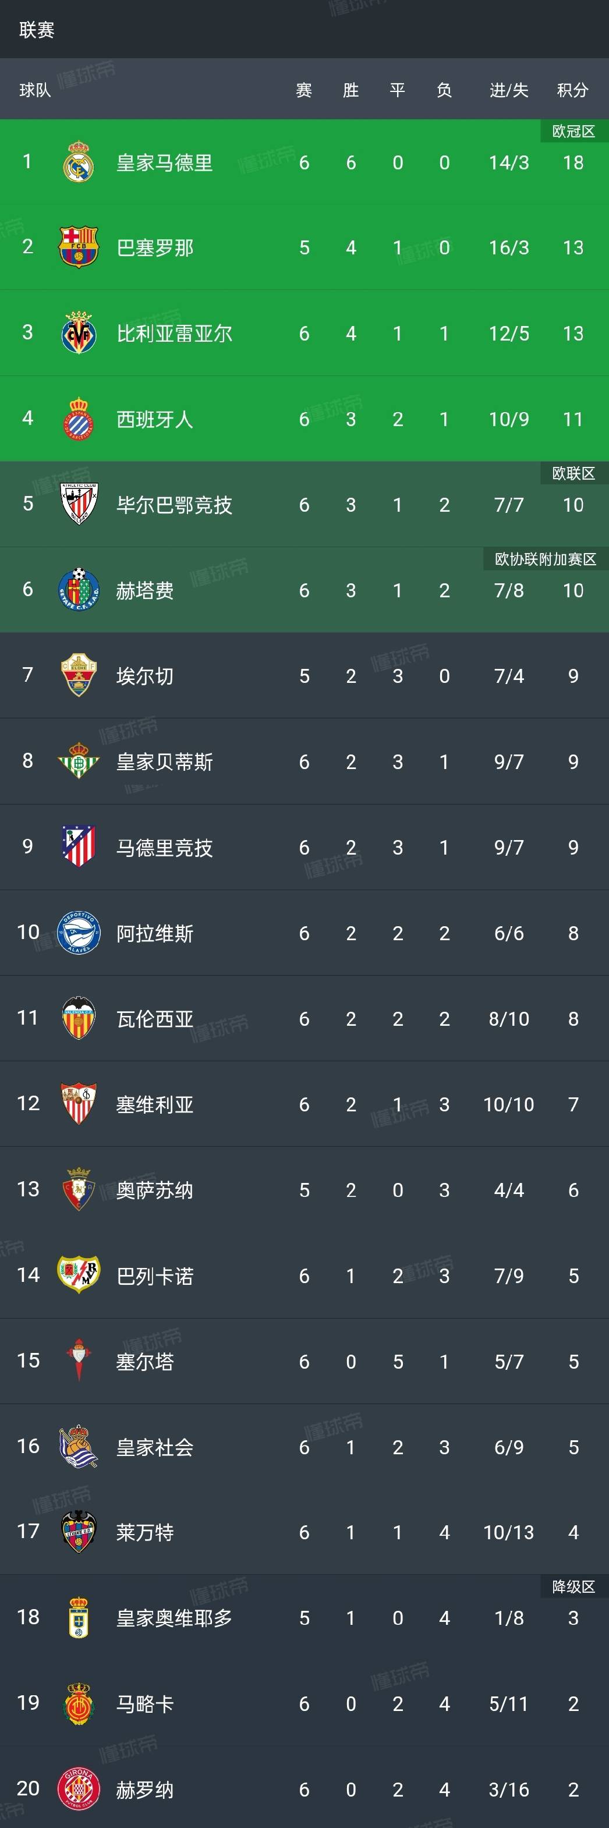Image resolution: width=609 pixels, height=1828 pixels.
Task: Select the Mallorca team badge
Action: point(80,1703)
